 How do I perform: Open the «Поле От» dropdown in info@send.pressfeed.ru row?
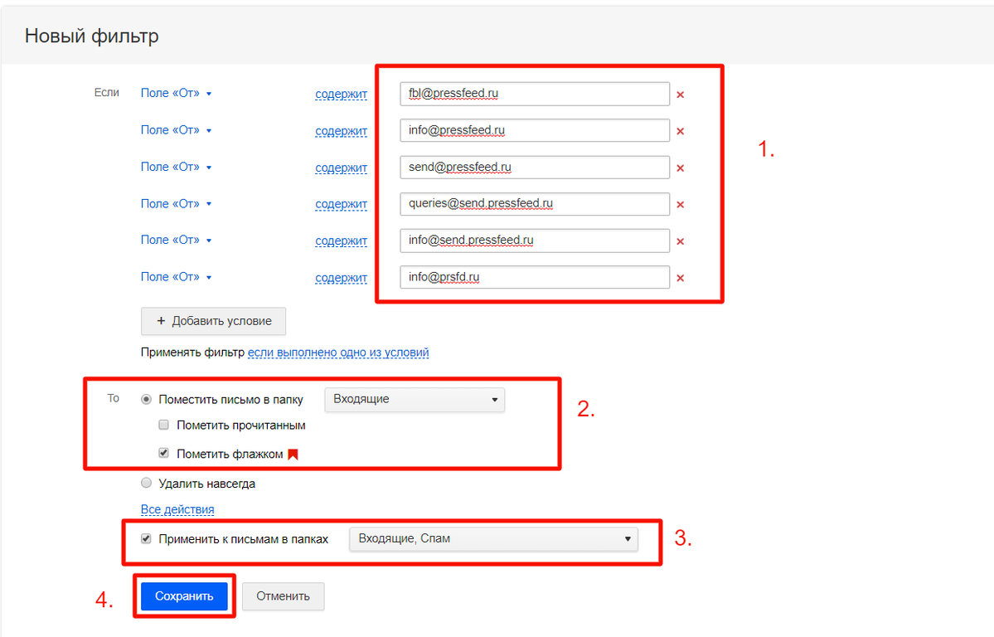pyautogui.click(x=177, y=240)
